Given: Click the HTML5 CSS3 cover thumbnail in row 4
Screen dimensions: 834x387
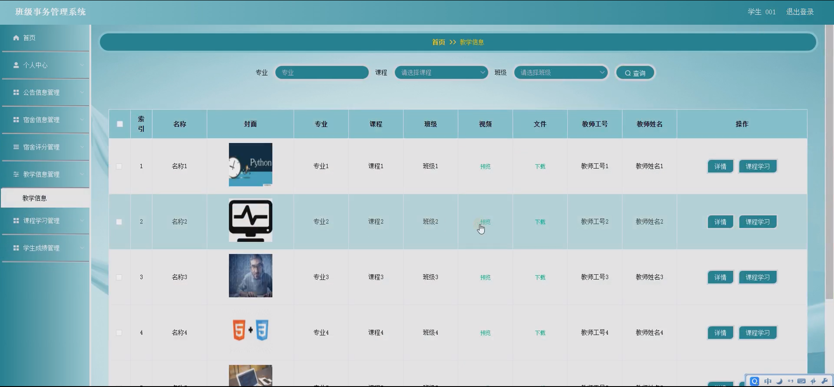Looking at the screenshot, I should click(x=251, y=330).
